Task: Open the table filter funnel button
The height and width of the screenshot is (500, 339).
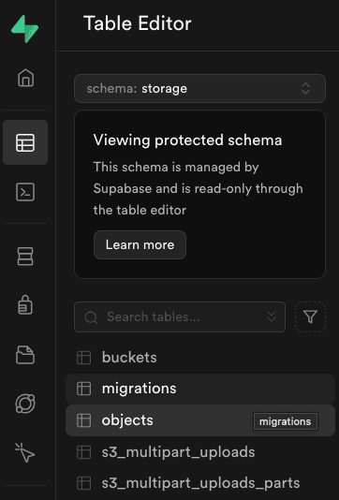Action: click(310, 316)
